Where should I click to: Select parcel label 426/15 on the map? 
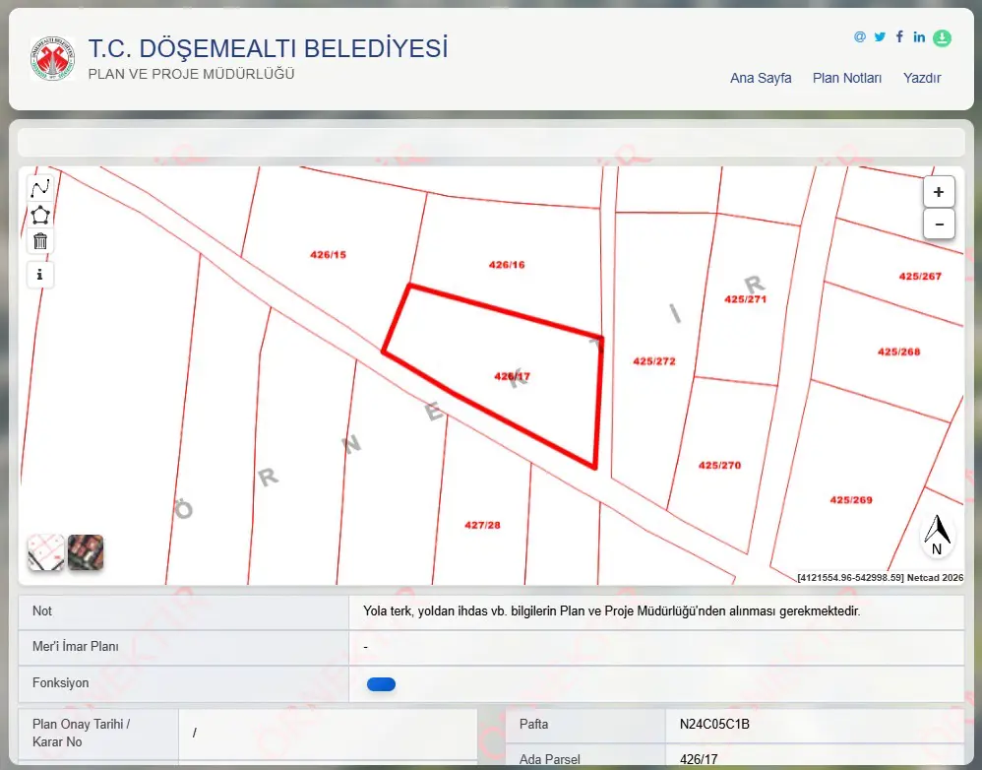tap(329, 254)
